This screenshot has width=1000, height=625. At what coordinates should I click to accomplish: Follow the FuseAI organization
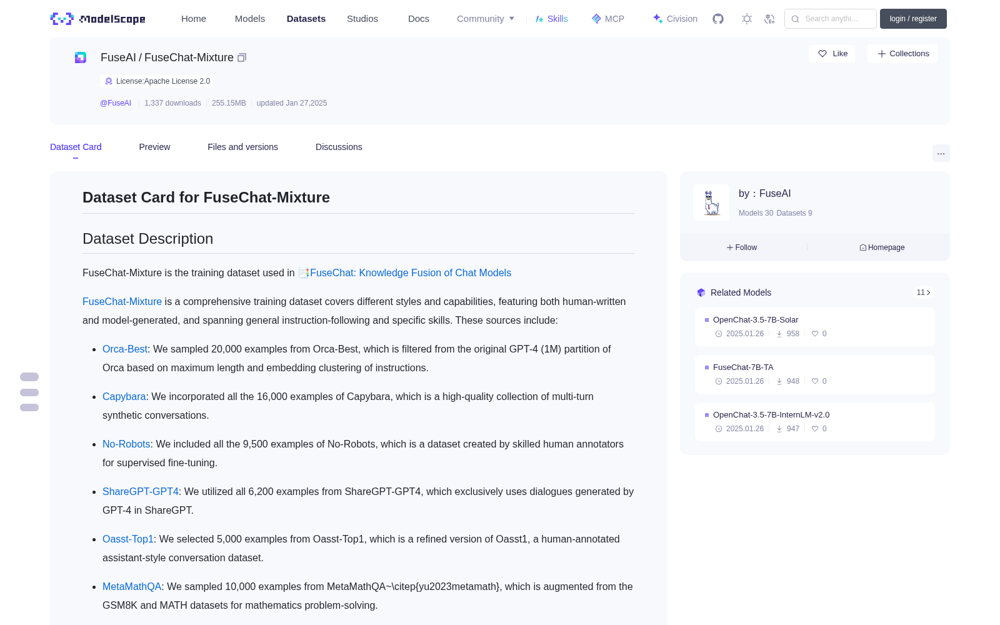742,247
